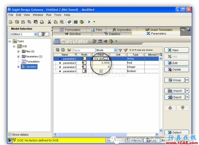Open the Tools menu

click(x=57, y=15)
